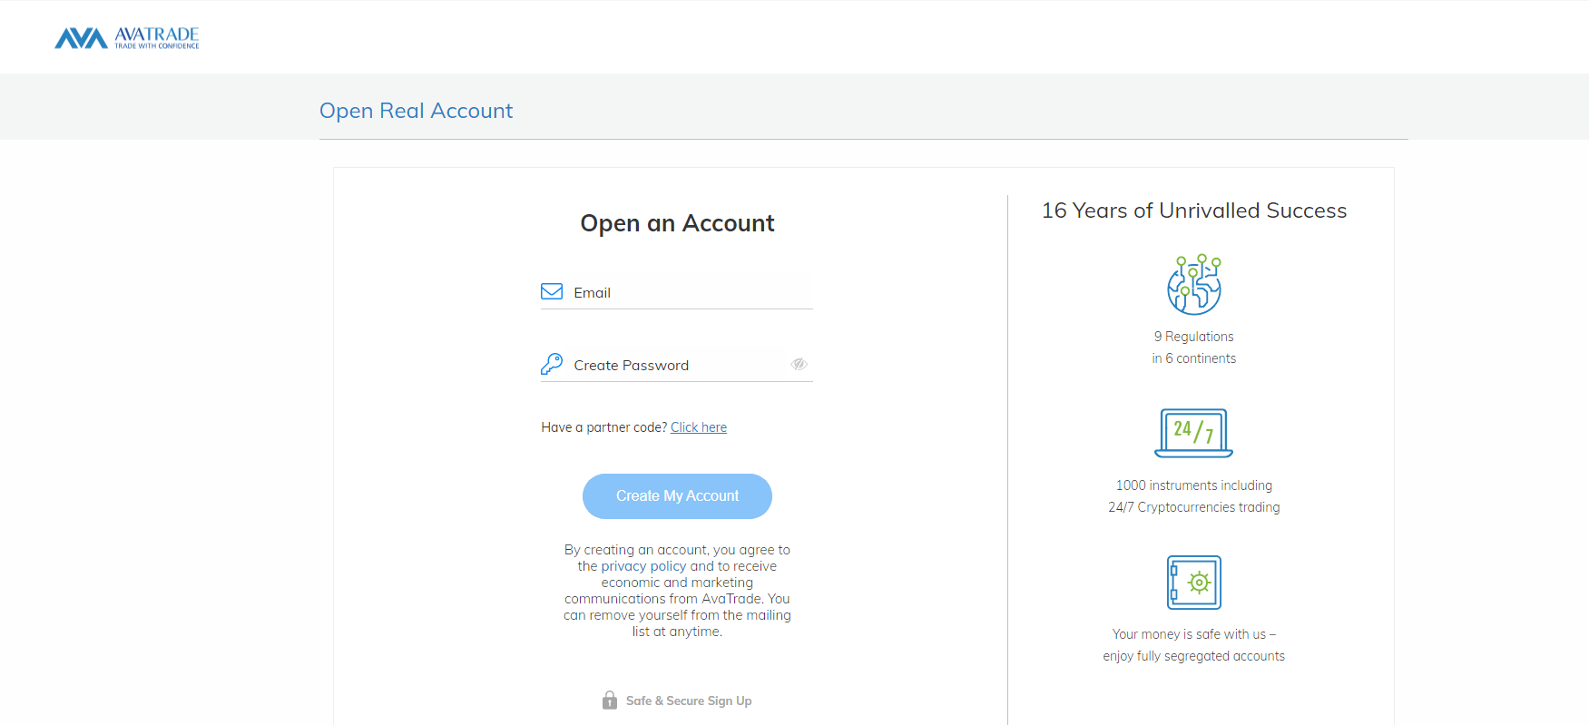Click the globe regulations icon
Viewport: 1589px width, 725px height.
tap(1194, 285)
